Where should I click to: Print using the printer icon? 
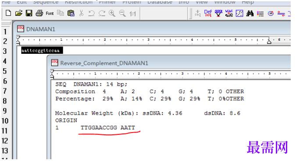click(39, 13)
